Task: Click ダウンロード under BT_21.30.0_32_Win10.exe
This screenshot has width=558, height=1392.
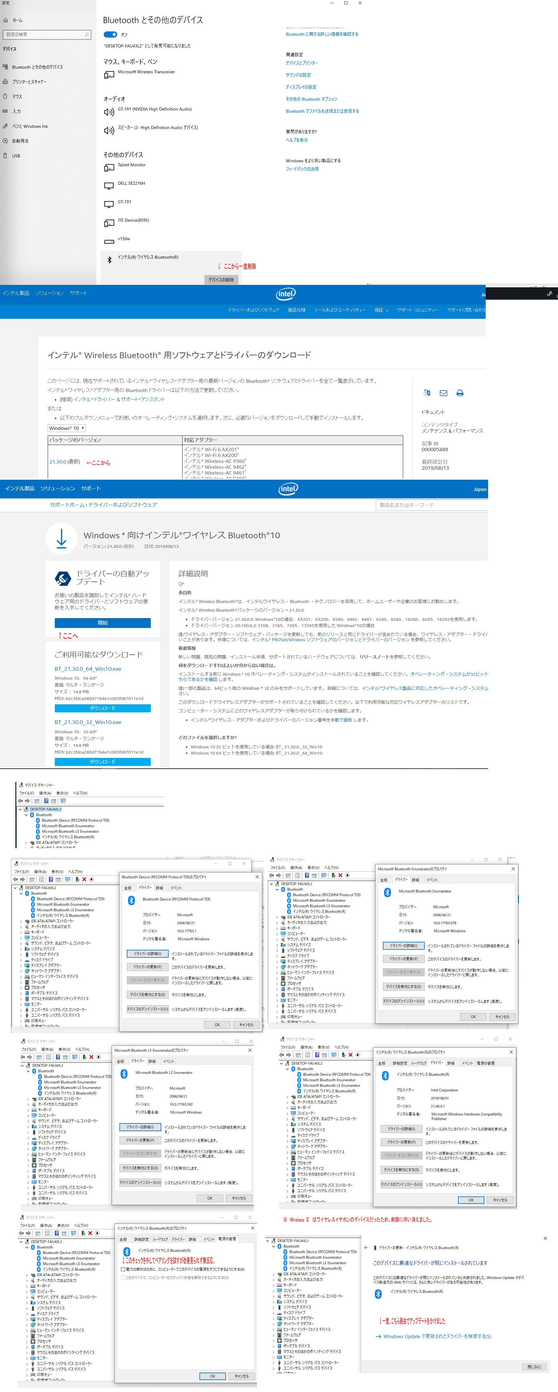Action: [x=102, y=761]
